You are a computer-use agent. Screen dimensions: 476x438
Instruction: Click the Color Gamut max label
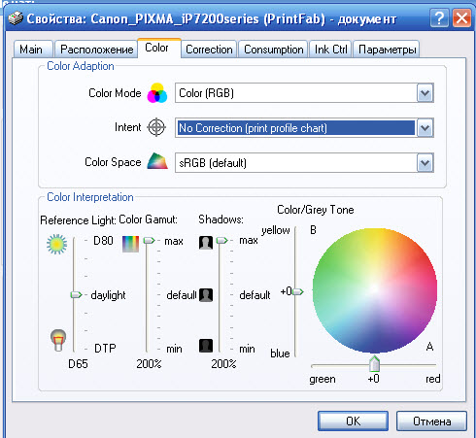[x=174, y=241]
